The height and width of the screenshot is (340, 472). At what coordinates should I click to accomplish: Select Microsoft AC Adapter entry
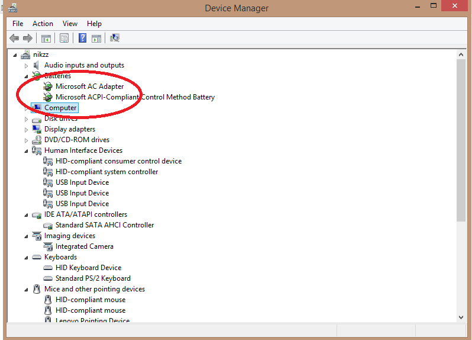click(x=90, y=86)
